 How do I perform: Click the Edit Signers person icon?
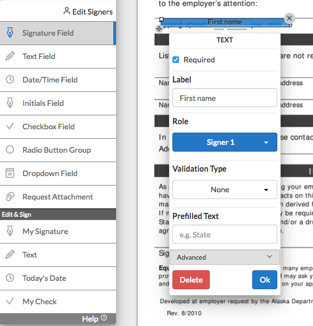(66, 11)
